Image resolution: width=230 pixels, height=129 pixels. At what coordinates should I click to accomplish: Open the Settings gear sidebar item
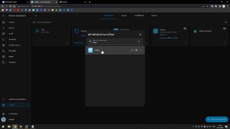click(15, 105)
